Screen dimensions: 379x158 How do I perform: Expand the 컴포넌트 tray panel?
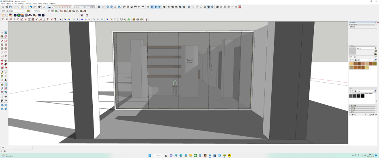click(x=362, y=106)
